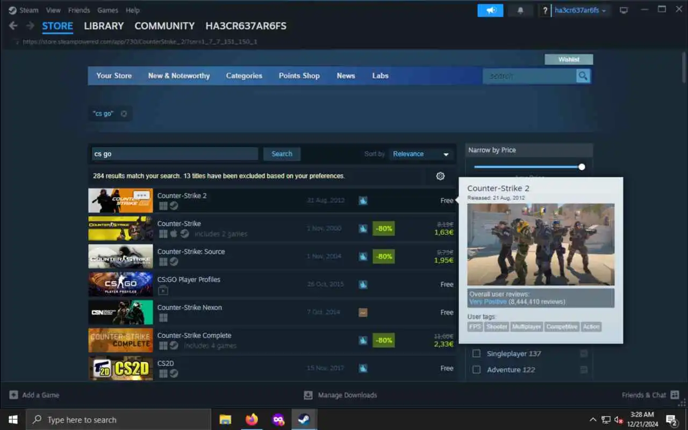The height and width of the screenshot is (430, 688).
Task: Click the Multiplayer user tag
Action: [527, 327]
